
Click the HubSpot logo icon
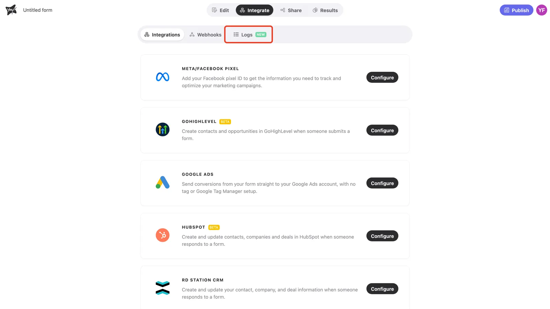pos(163,235)
